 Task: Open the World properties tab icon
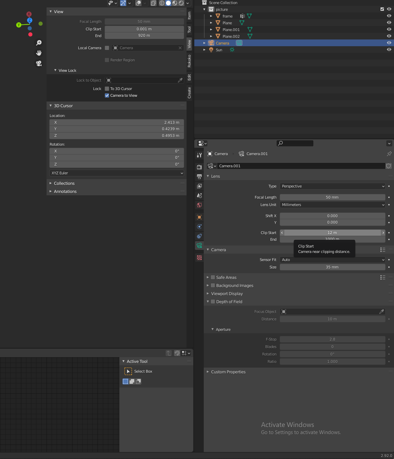point(199,205)
